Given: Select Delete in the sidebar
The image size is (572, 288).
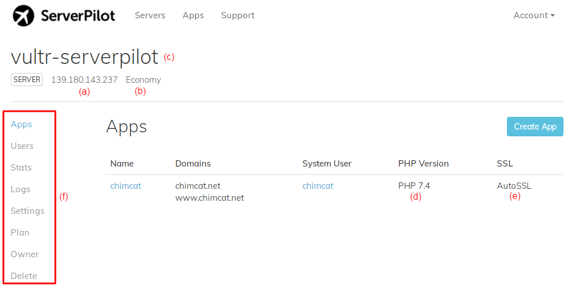Looking at the screenshot, I should (x=24, y=275).
